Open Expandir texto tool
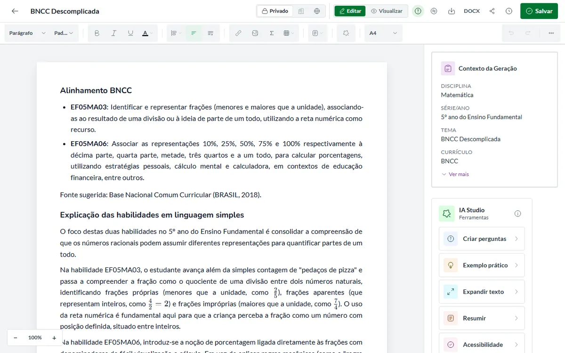The image size is (565, 353). [482, 291]
